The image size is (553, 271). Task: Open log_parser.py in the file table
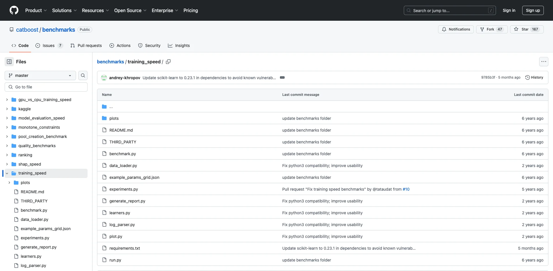point(122,225)
